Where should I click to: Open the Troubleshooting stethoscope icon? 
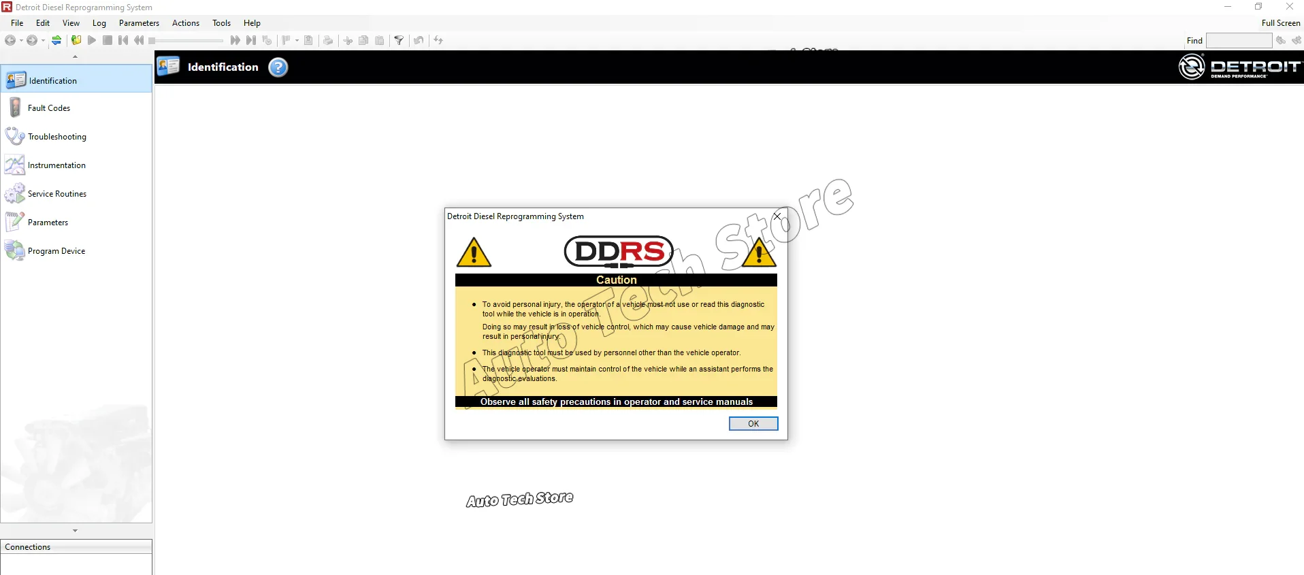click(x=15, y=136)
